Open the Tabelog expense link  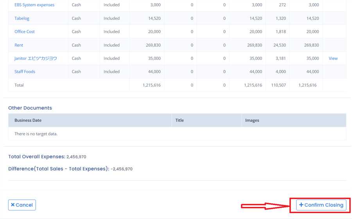[x=22, y=18]
